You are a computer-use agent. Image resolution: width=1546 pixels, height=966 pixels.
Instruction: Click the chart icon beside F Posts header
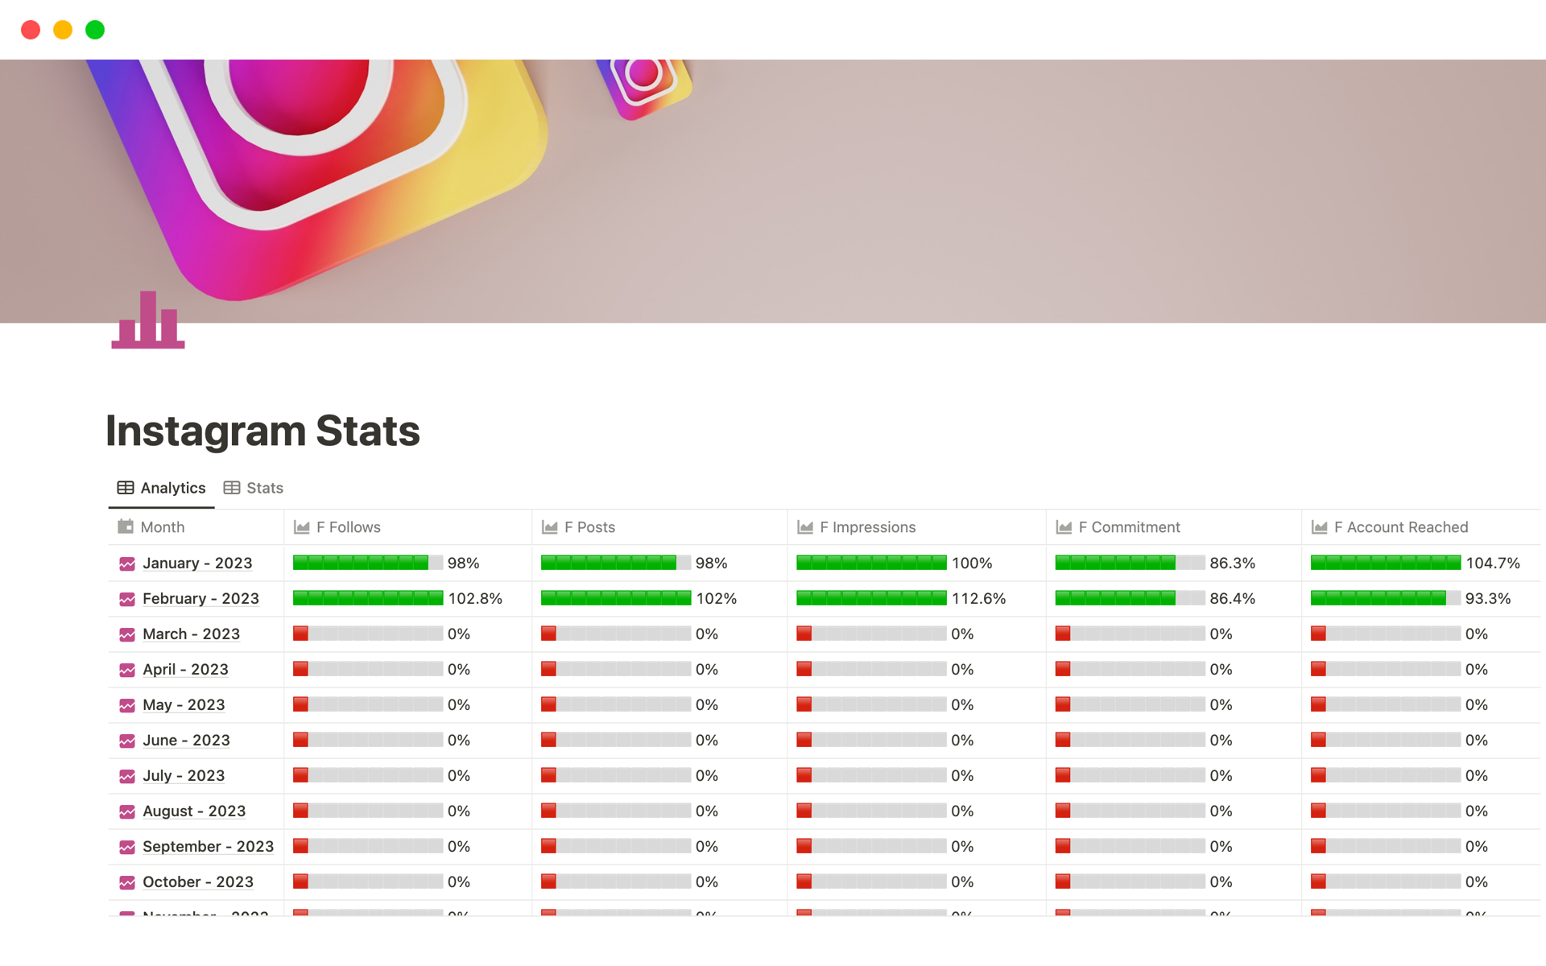[x=551, y=527]
